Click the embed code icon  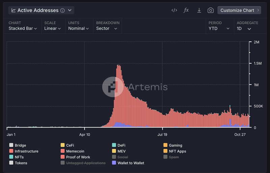tap(174, 10)
